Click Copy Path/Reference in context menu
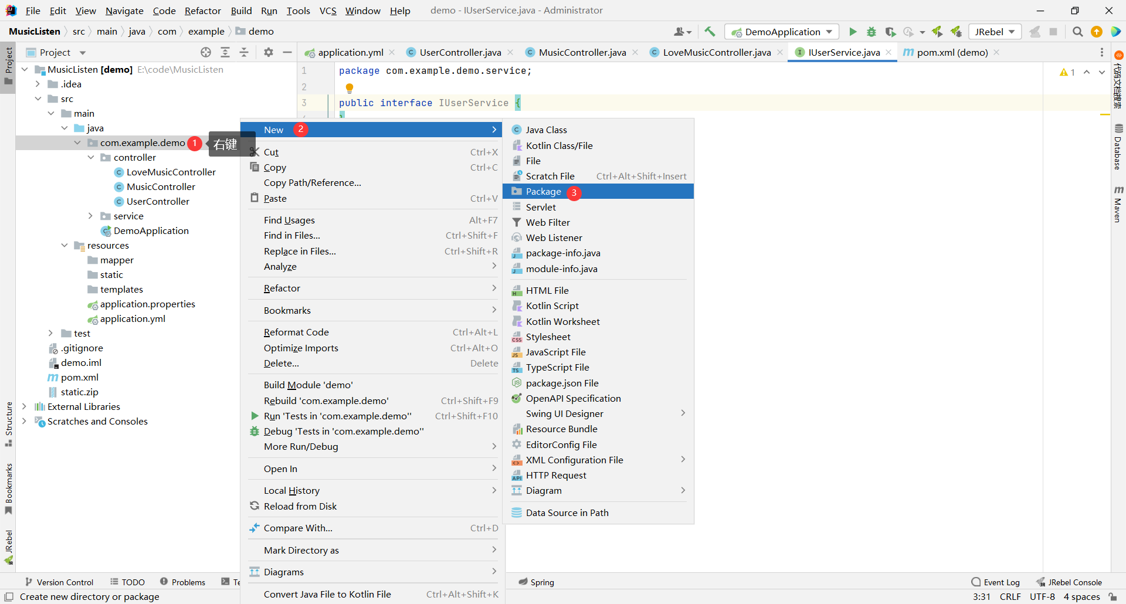This screenshot has width=1126, height=604. 373,183
